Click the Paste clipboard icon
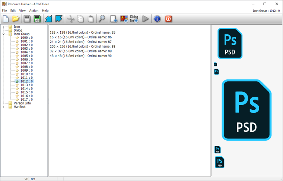The width and height of the screenshot is (283, 181). [90, 19]
